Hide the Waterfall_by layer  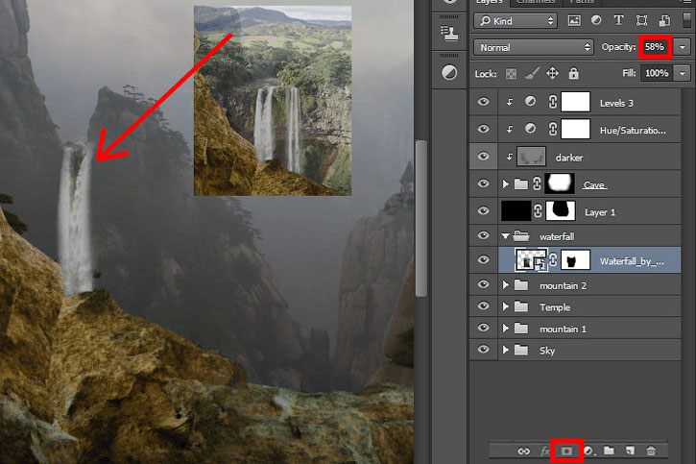coord(484,259)
